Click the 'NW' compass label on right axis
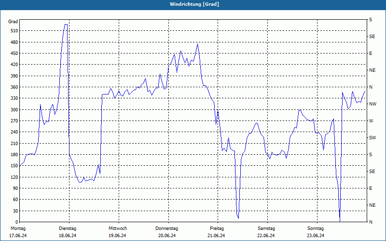The height and width of the screenshot is (241, 386). click(372, 104)
